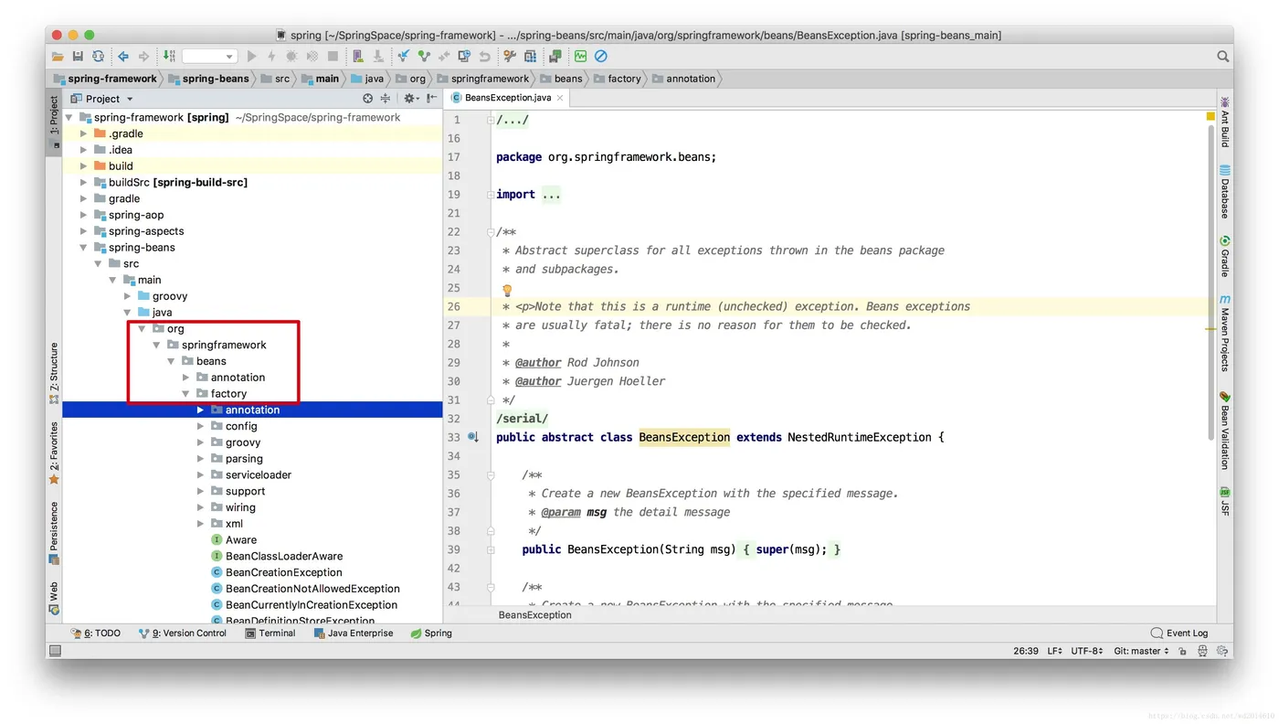Open the Database side panel
Screen dimensions: 1279x724
click(x=1225, y=192)
